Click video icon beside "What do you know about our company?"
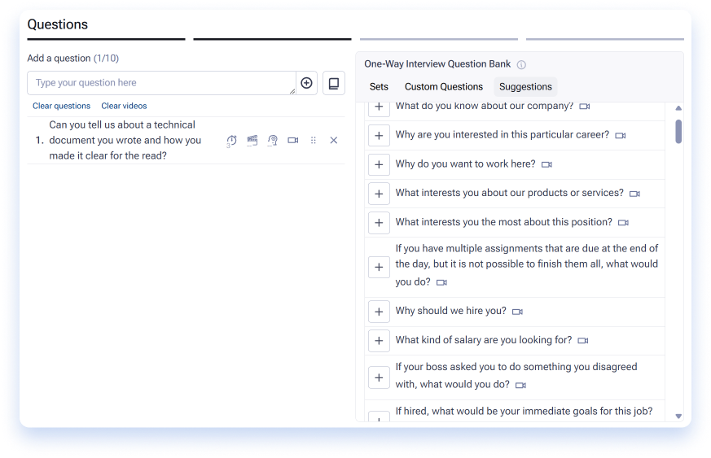The width and height of the screenshot is (711, 458). (x=585, y=107)
